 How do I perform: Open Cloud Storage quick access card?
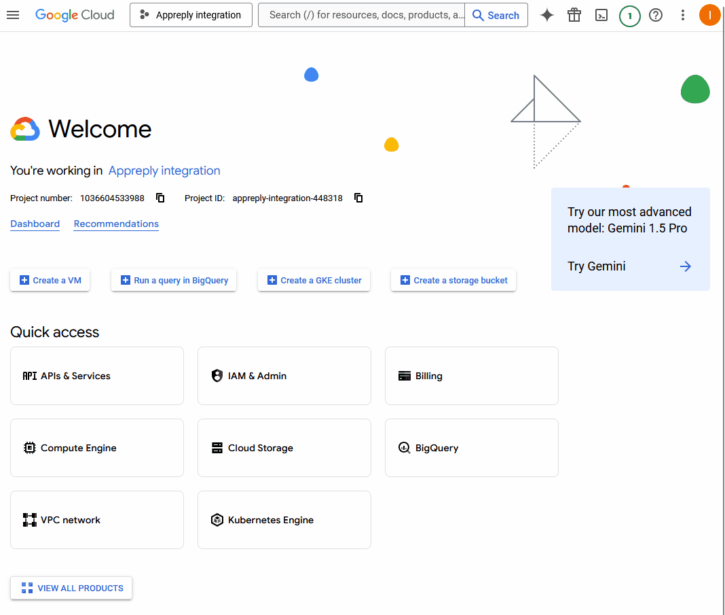(284, 448)
